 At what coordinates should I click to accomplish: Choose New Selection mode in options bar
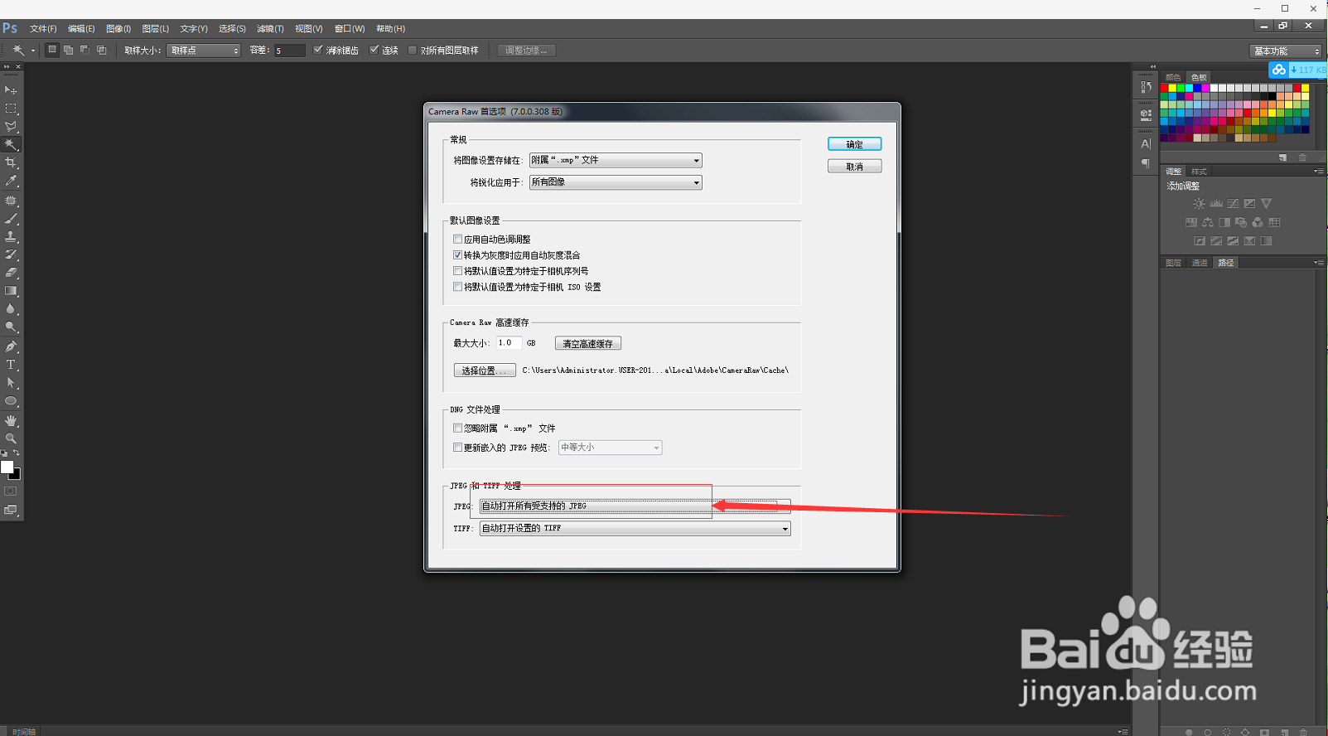coord(52,50)
